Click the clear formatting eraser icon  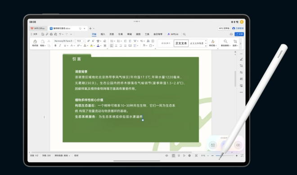[x=105, y=41]
